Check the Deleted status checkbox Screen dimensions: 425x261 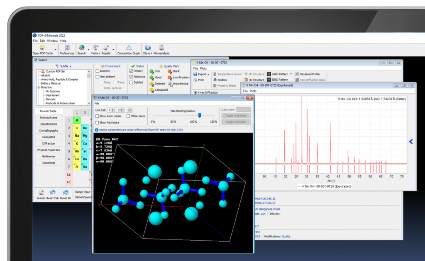[131, 82]
